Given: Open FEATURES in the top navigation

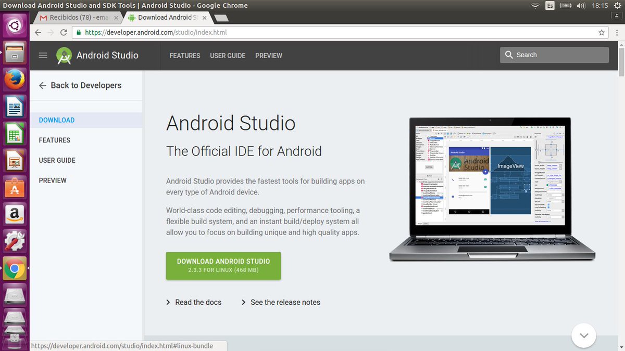Looking at the screenshot, I should [185, 56].
